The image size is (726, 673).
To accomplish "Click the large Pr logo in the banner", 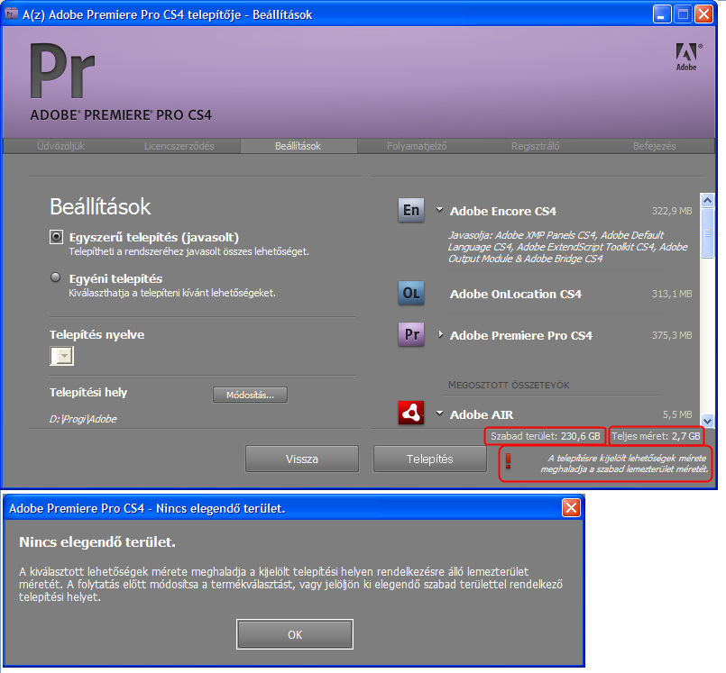I will tap(62, 70).
